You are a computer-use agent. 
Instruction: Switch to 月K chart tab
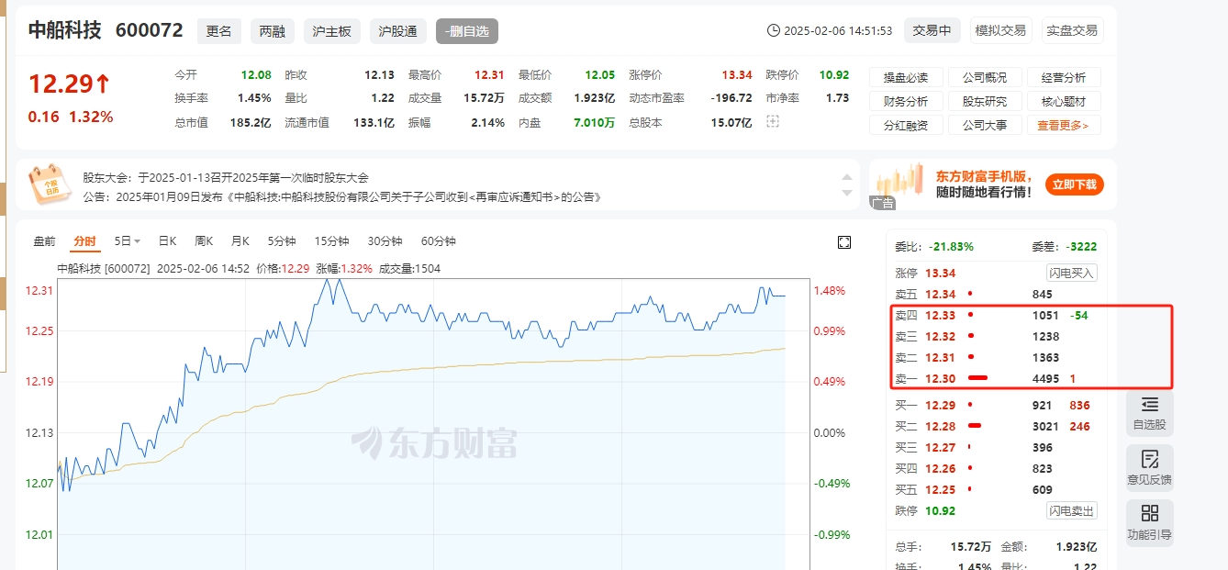pyautogui.click(x=240, y=241)
